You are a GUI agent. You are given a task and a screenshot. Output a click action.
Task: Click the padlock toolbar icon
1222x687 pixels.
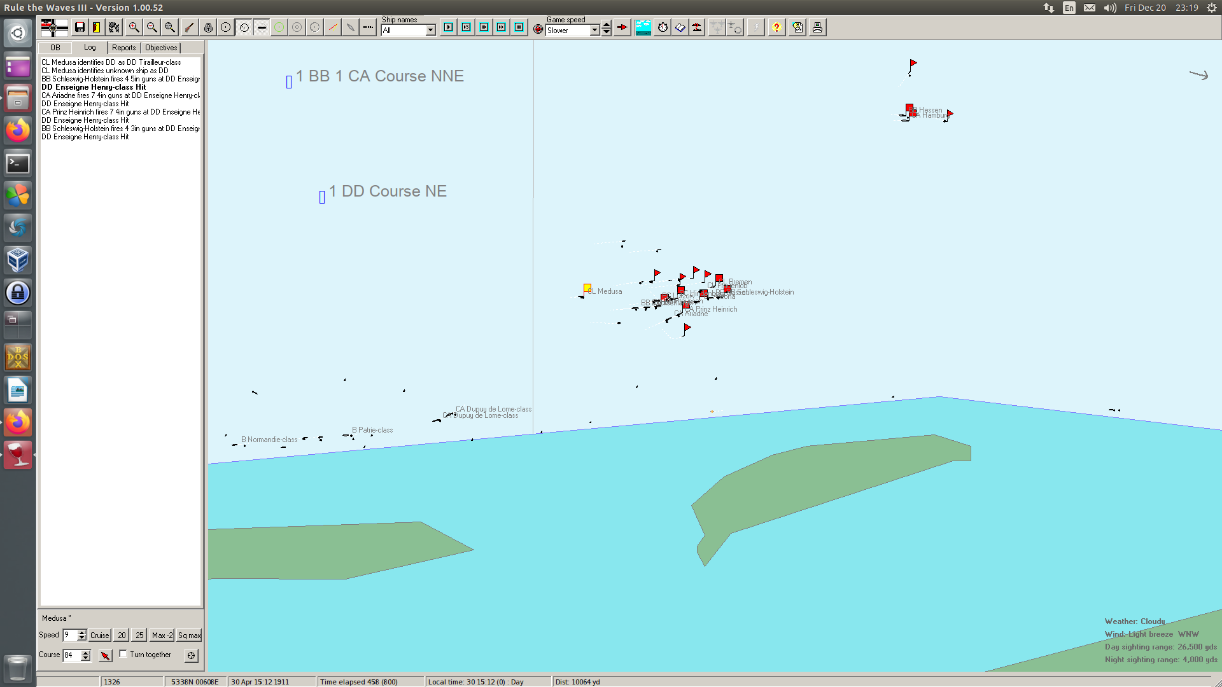pos(208,27)
